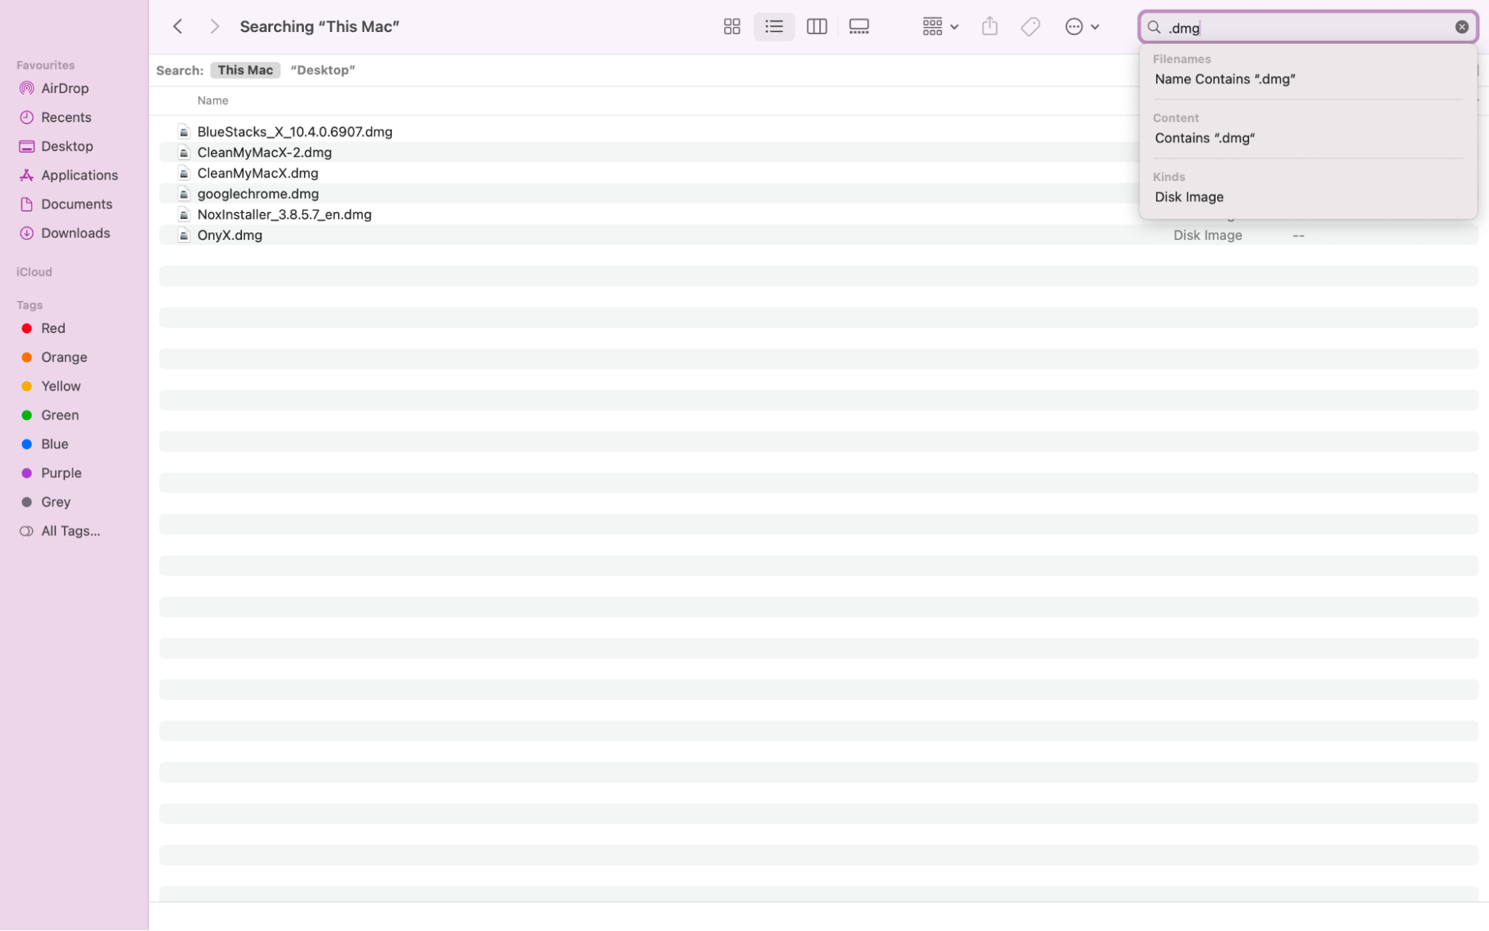Switch to icon grid view
Viewport: 1489px width, 931px height.
coord(731,27)
